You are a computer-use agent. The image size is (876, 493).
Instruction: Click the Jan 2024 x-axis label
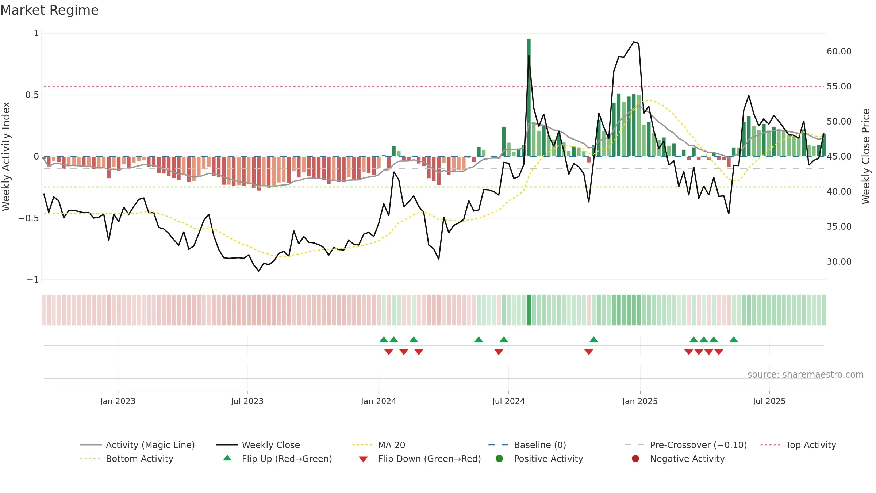[x=379, y=401]
